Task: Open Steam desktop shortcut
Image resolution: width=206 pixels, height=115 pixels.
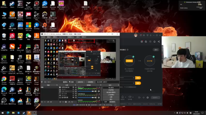Action: 12,4
